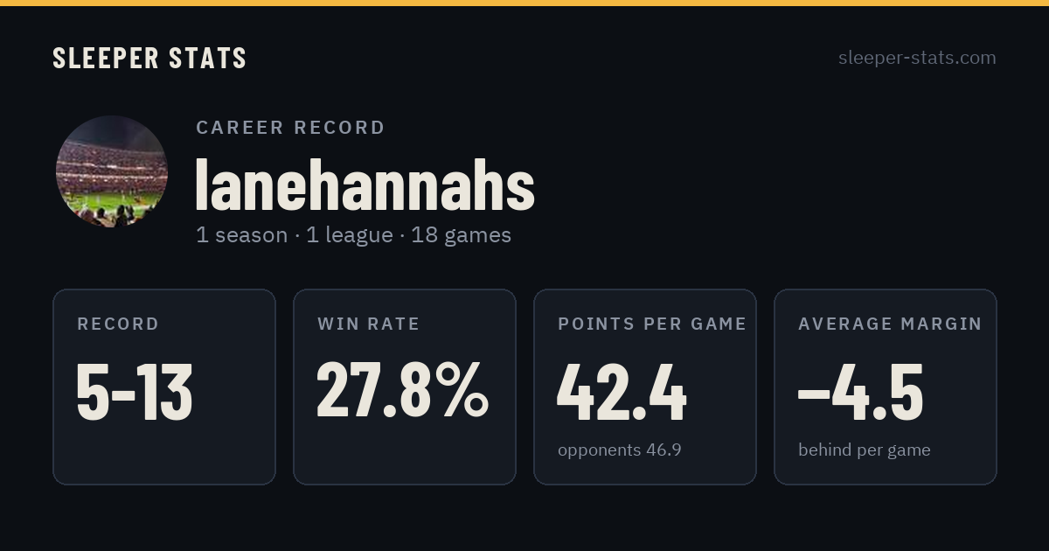Viewport: 1049px width, 551px height.
Task: Click the opponents 46.9 text
Action: (x=620, y=450)
